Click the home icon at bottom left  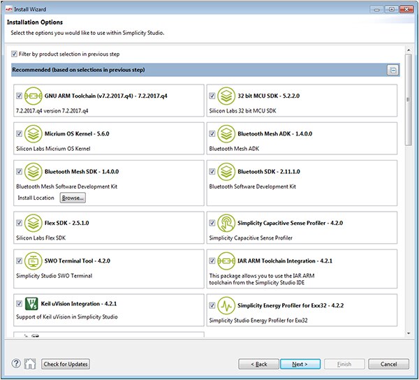coord(30,364)
